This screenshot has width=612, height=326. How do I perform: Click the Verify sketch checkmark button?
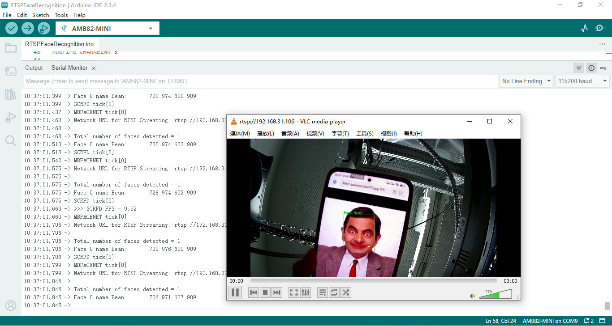pyautogui.click(x=12, y=28)
